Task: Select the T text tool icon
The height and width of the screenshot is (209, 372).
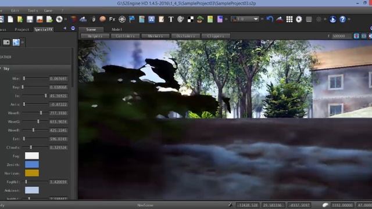Action: pos(171,19)
